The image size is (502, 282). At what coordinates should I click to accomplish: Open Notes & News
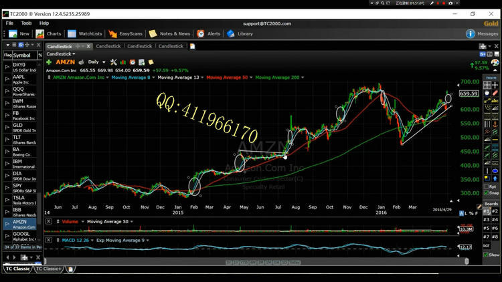click(x=170, y=33)
